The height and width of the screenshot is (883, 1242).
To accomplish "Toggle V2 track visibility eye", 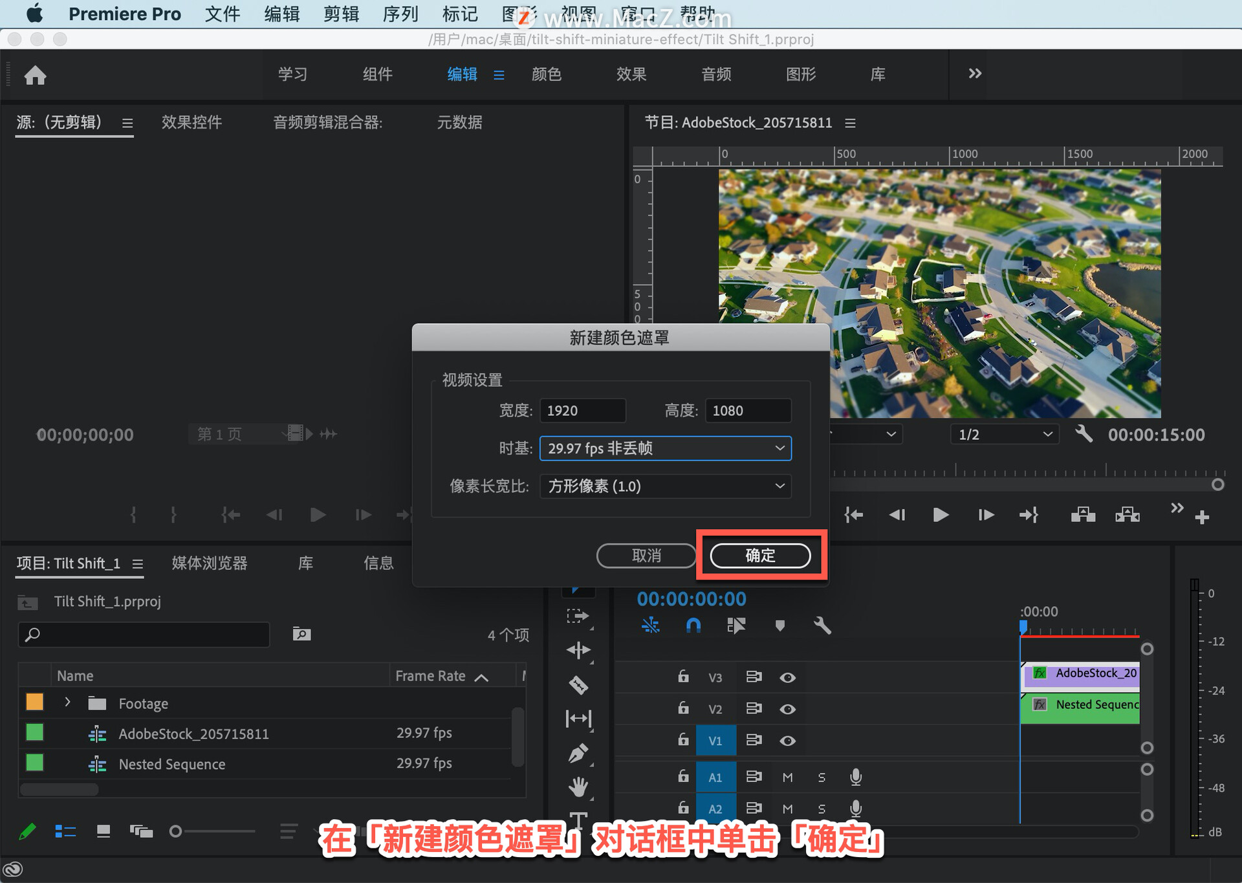I will point(787,709).
